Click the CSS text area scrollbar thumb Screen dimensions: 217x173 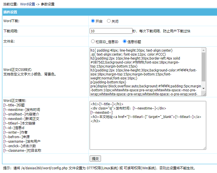coord(204,65)
